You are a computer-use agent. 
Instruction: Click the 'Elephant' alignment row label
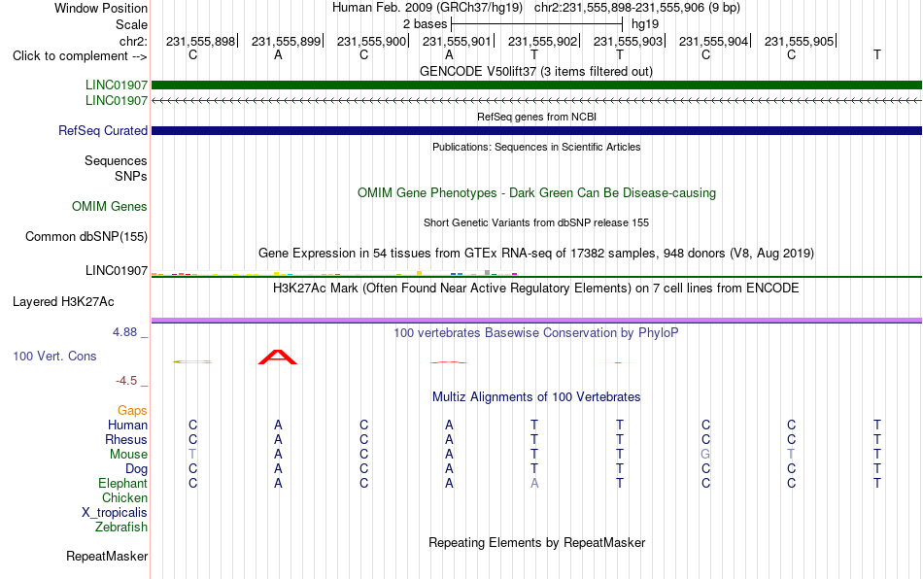tap(123, 483)
